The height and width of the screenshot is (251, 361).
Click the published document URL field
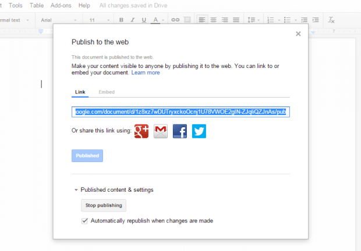(180, 112)
